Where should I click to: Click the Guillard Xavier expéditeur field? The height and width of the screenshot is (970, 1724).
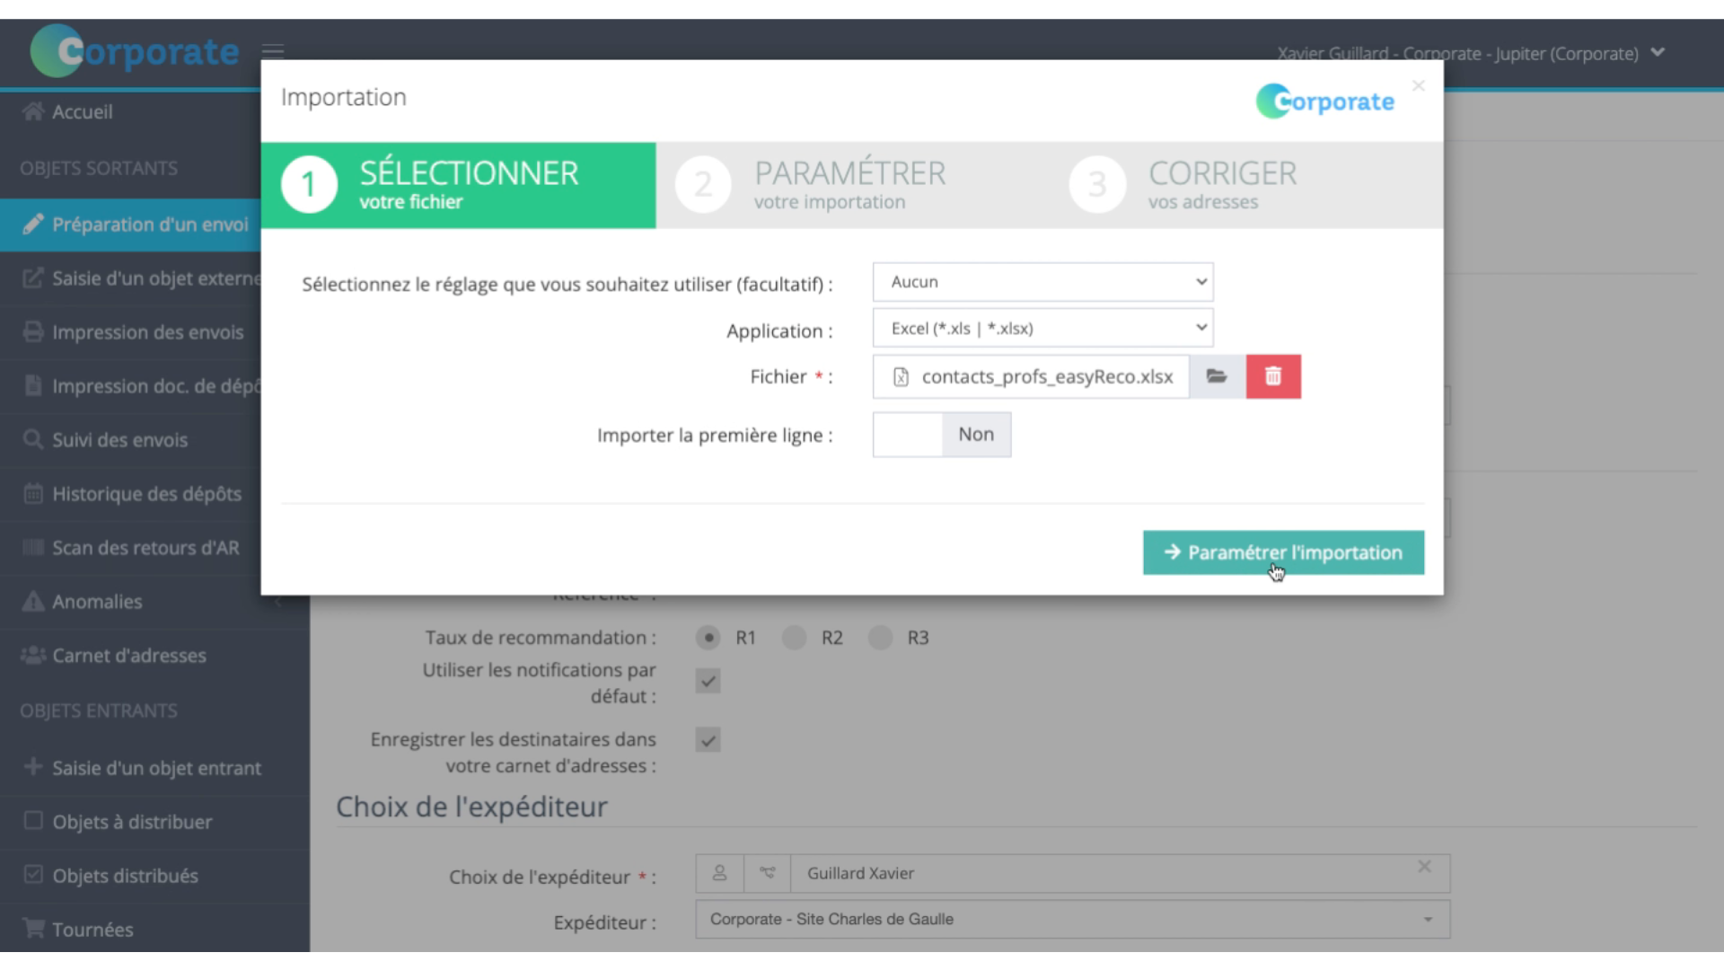pos(1120,873)
